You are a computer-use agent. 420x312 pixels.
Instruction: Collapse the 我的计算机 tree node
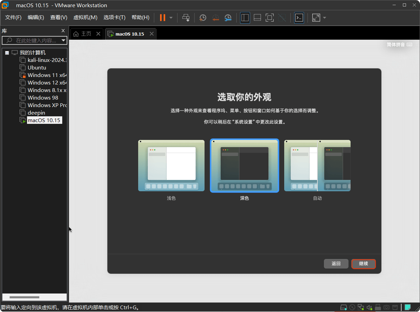coord(7,52)
